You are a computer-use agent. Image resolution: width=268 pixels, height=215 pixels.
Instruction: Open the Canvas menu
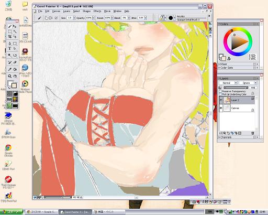[56, 11]
